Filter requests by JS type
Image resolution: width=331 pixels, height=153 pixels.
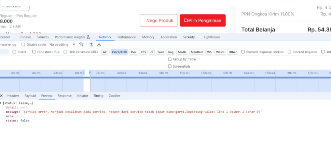tap(152, 52)
